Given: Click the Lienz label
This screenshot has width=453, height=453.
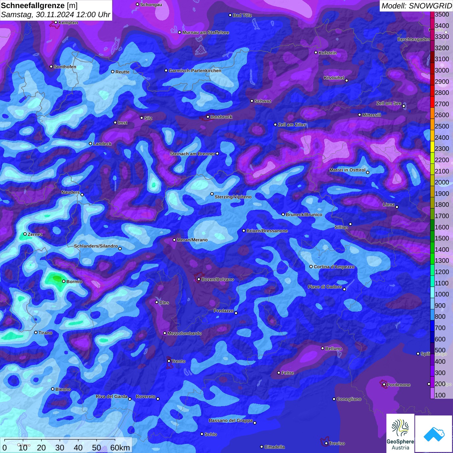Looking at the screenshot, I should [389, 204].
